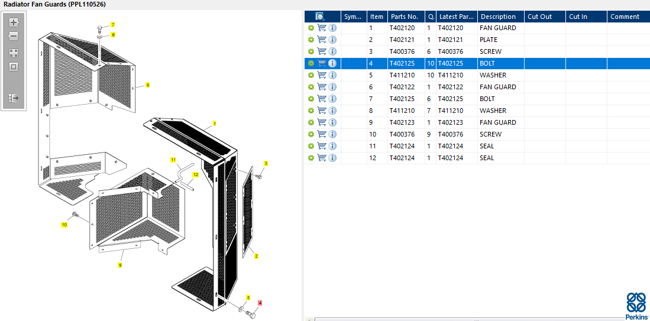The width and height of the screenshot is (650, 321).
Task: Click the Perkins logo
Action: (x=636, y=306)
